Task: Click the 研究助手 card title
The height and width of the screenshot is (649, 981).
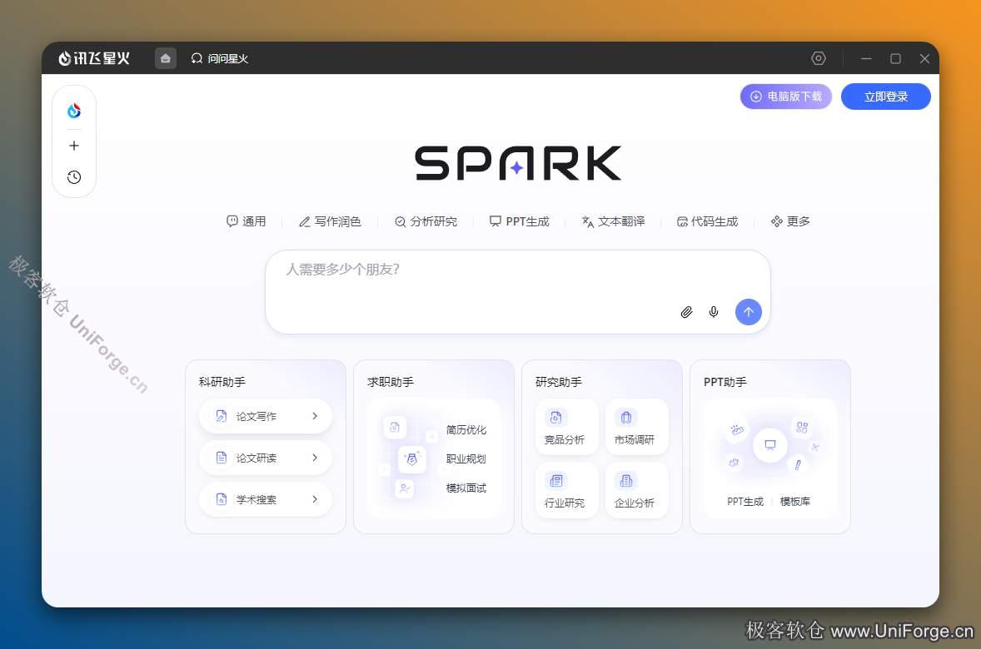Action: coord(559,382)
